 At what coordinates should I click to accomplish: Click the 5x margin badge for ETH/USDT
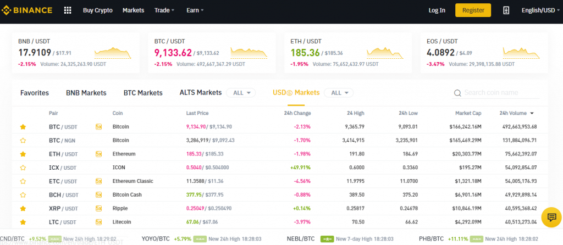pos(99,154)
